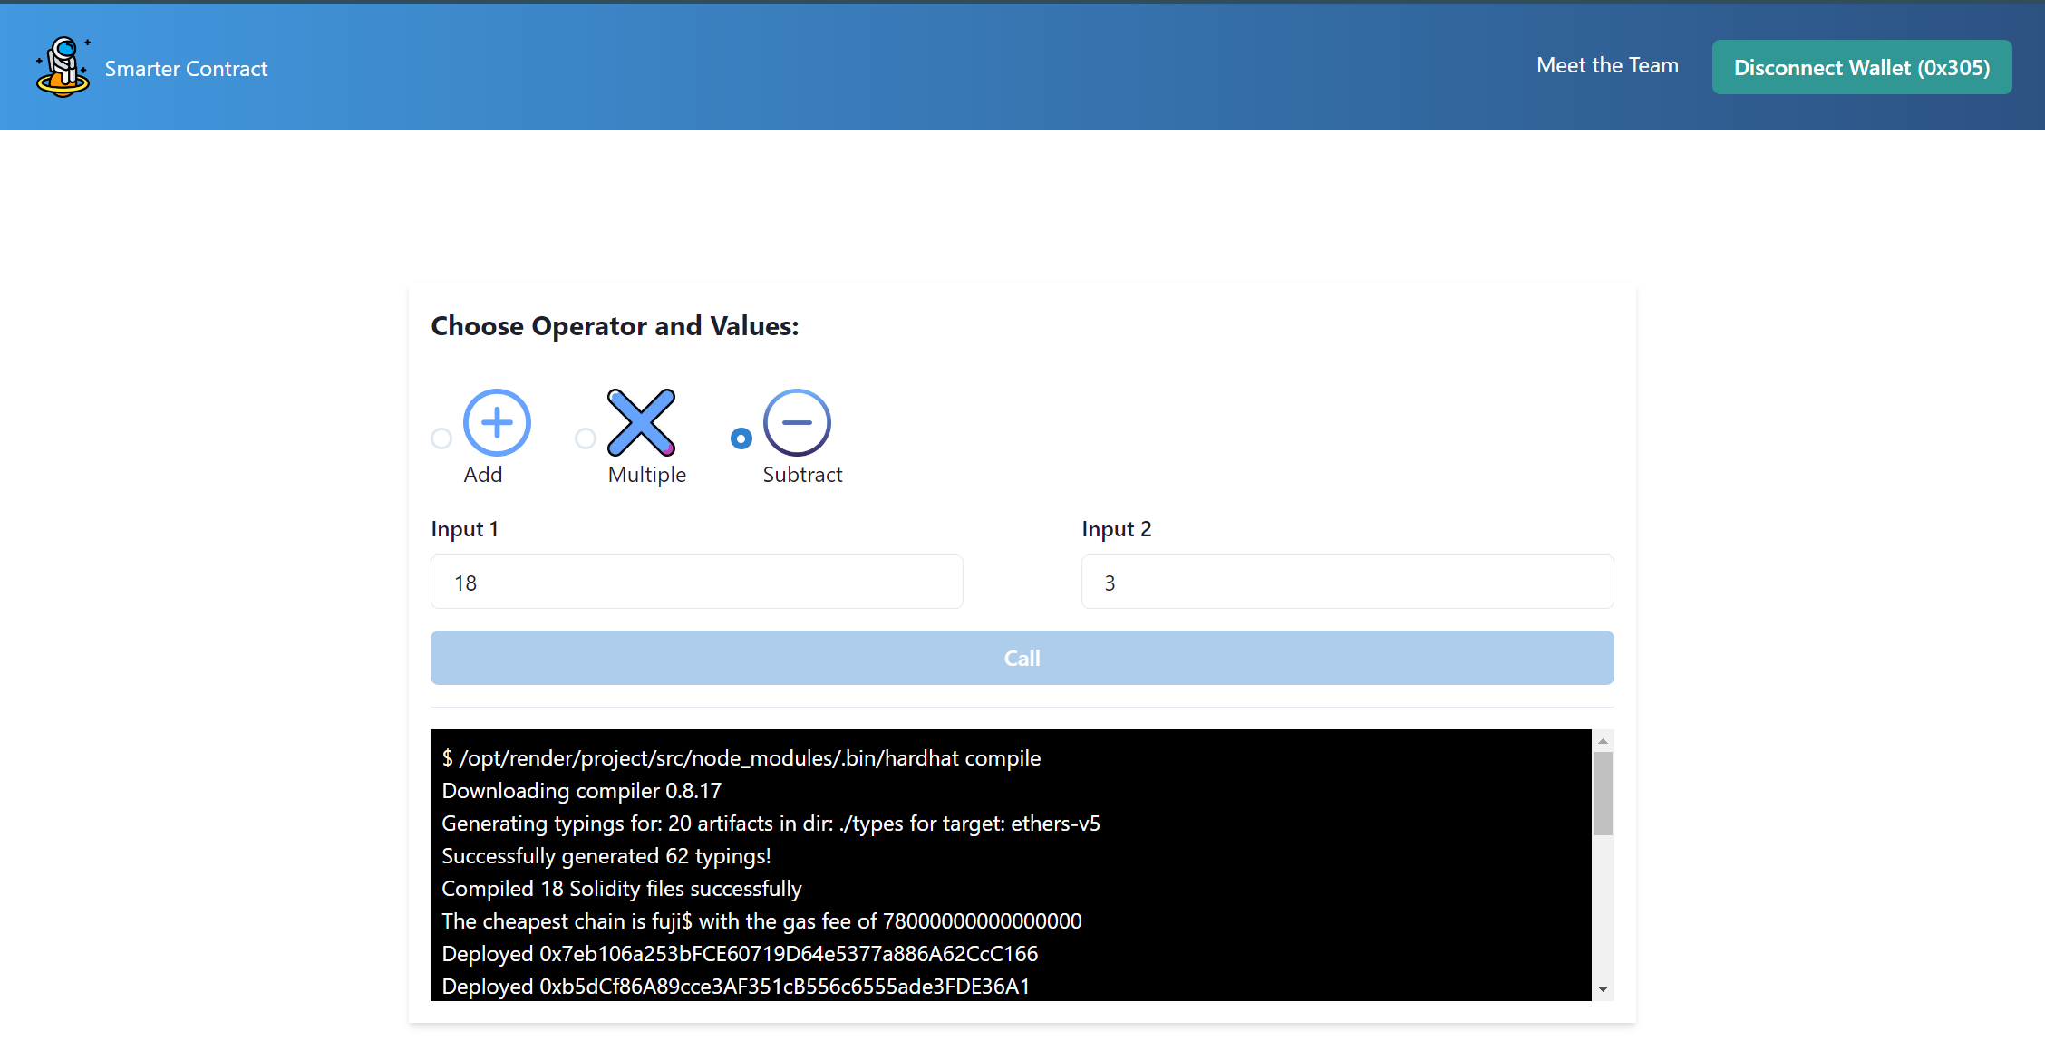Image resolution: width=2045 pixels, height=1050 pixels.
Task: Click 'The cheapest chain is fuji$' line
Action: point(761,921)
